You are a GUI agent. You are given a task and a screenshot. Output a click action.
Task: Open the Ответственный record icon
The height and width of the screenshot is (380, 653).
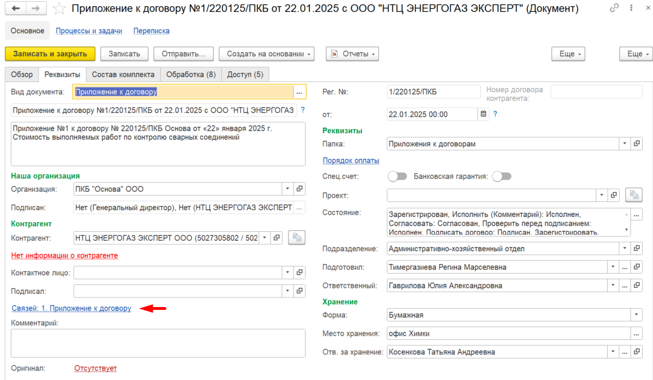click(x=637, y=286)
